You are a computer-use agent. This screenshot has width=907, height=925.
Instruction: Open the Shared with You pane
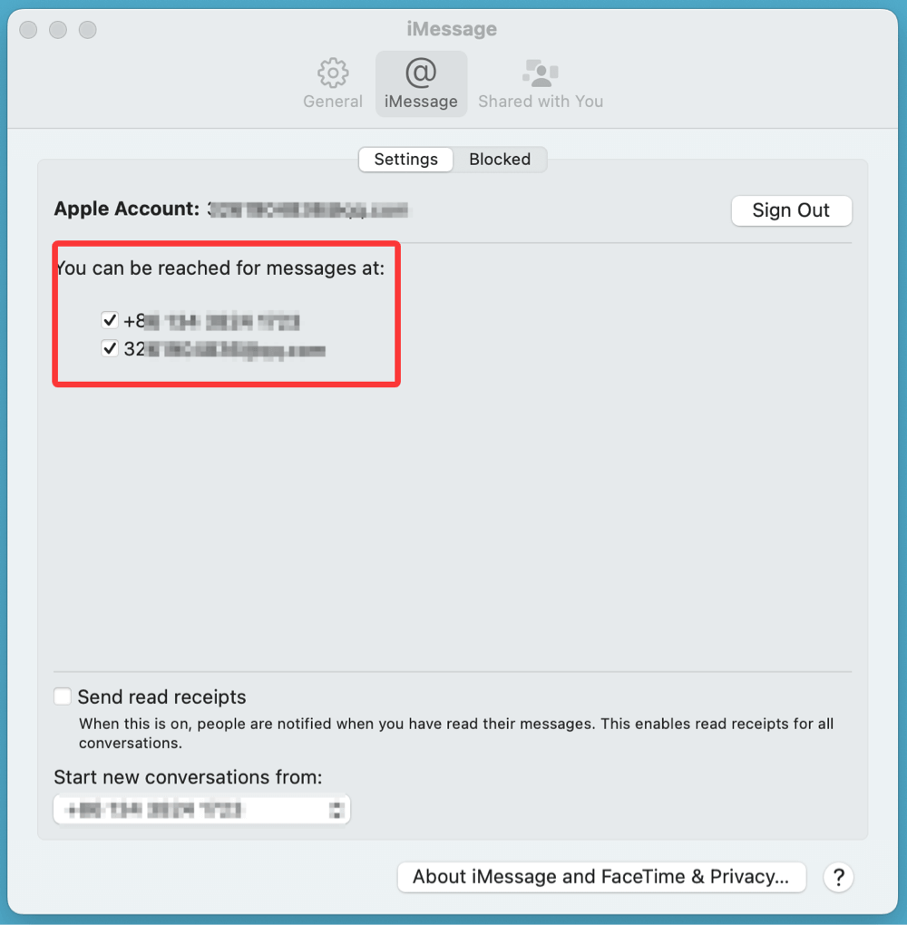(x=541, y=83)
